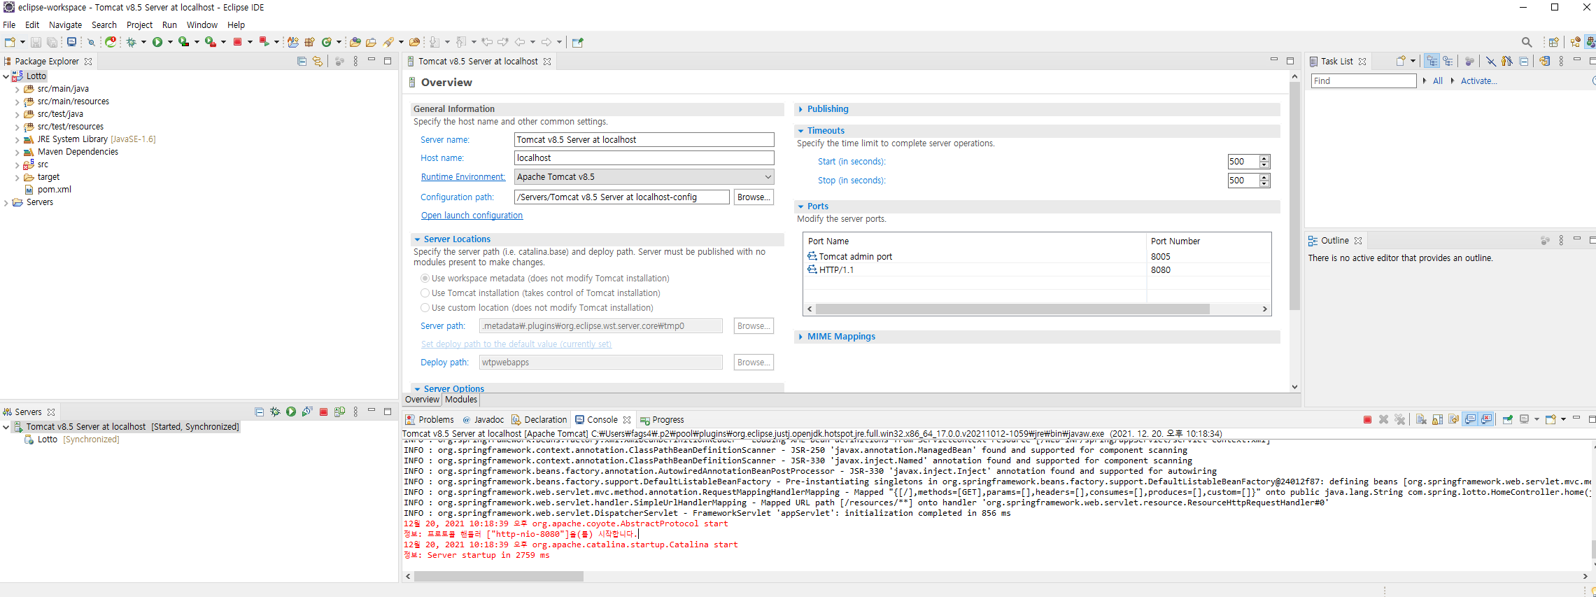Viewport: 1596px width, 597px height.
Task: Click the Open launch configuration link
Action: (x=472, y=216)
